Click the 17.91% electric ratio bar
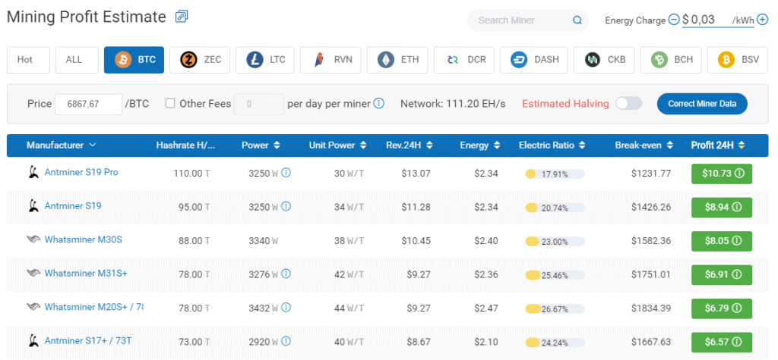The image size is (778, 360). [555, 174]
